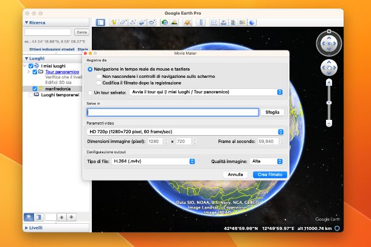Select the Add Path toolbar icon
Screen dimensions: 371x247
tap(133, 23)
